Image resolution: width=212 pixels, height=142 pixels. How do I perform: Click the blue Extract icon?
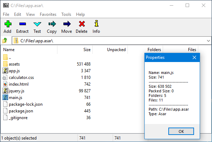(23, 24)
